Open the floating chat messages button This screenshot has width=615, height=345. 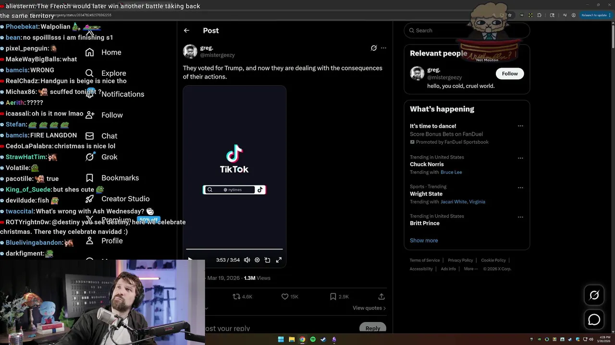(594, 320)
